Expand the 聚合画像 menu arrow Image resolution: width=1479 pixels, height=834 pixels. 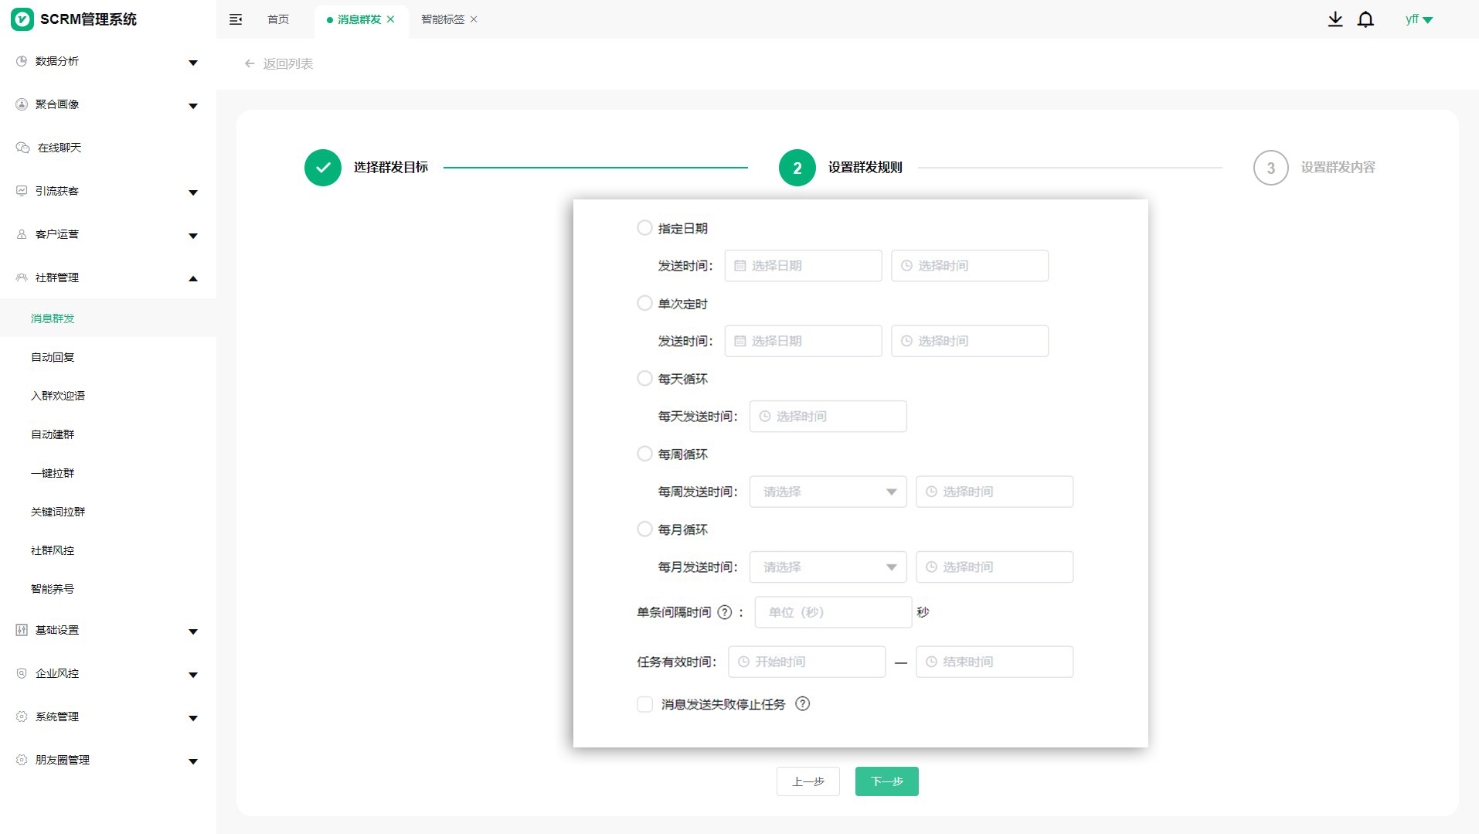(x=193, y=106)
